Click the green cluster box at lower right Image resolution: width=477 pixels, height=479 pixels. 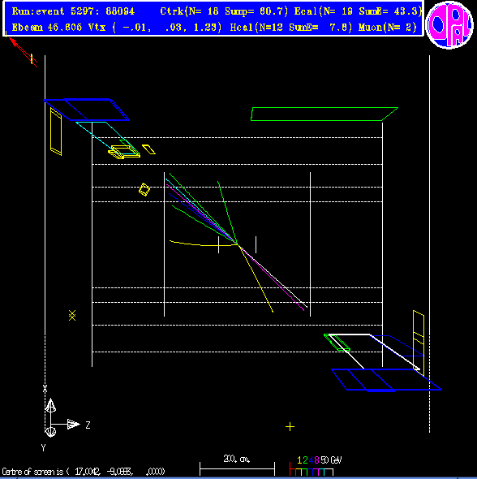pyautogui.click(x=337, y=343)
